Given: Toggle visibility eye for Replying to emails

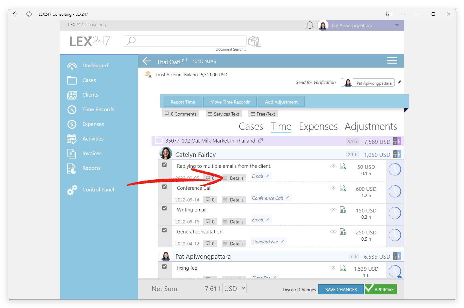Looking at the screenshot, I should pyautogui.click(x=333, y=166).
